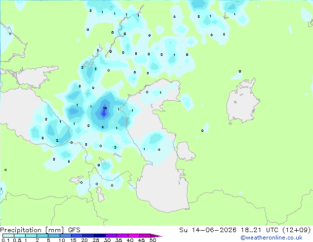
Task: Click the '0.1' legend scale label
Action: [5, 240]
